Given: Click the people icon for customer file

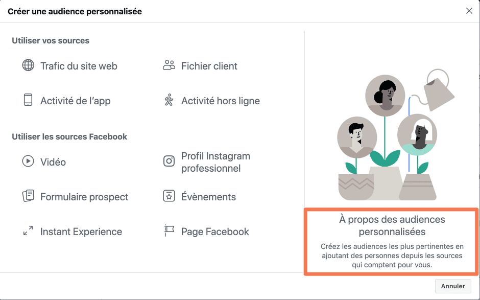Looking at the screenshot, I should [169, 65].
